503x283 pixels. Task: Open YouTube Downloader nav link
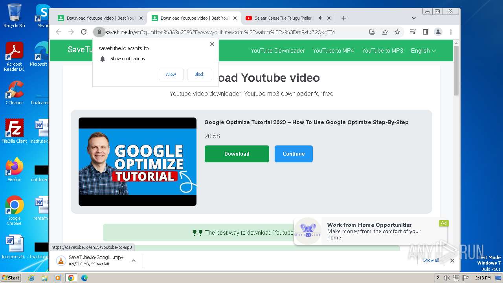click(278, 51)
